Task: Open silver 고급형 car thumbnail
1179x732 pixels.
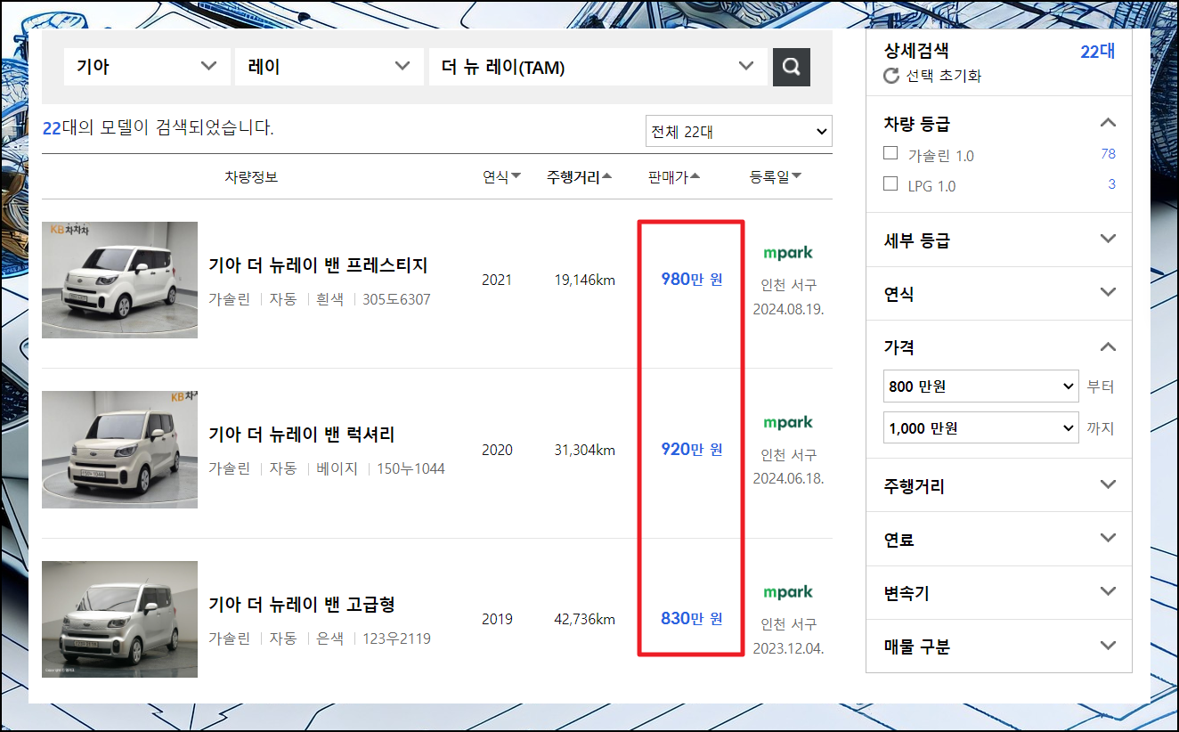Action: (x=119, y=619)
